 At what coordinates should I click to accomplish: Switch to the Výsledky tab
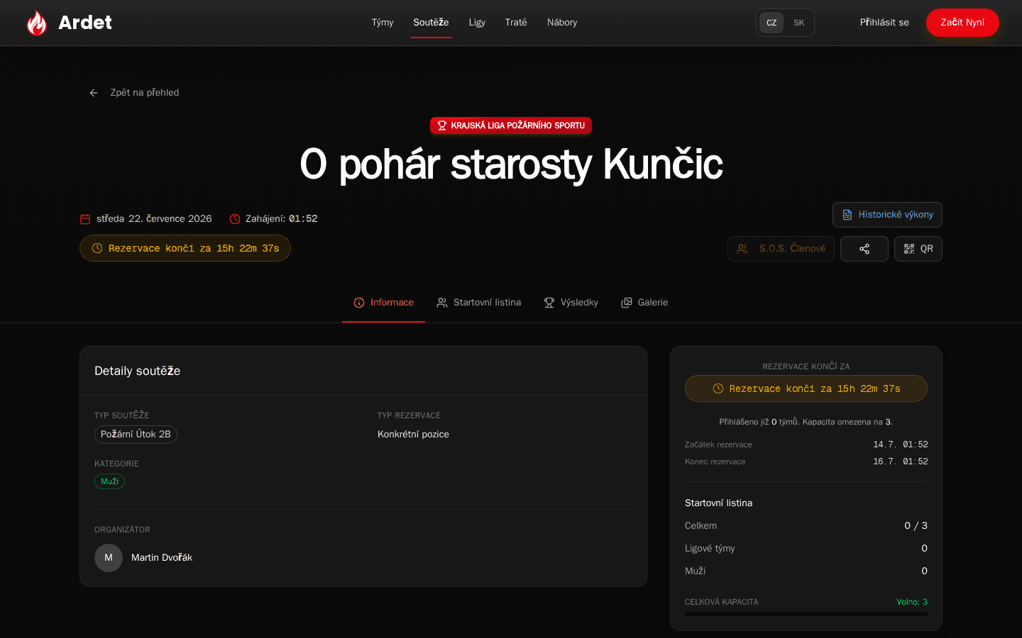(571, 303)
